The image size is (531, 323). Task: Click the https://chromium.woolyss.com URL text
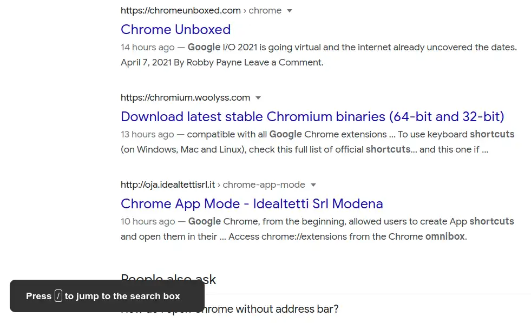[186, 97]
